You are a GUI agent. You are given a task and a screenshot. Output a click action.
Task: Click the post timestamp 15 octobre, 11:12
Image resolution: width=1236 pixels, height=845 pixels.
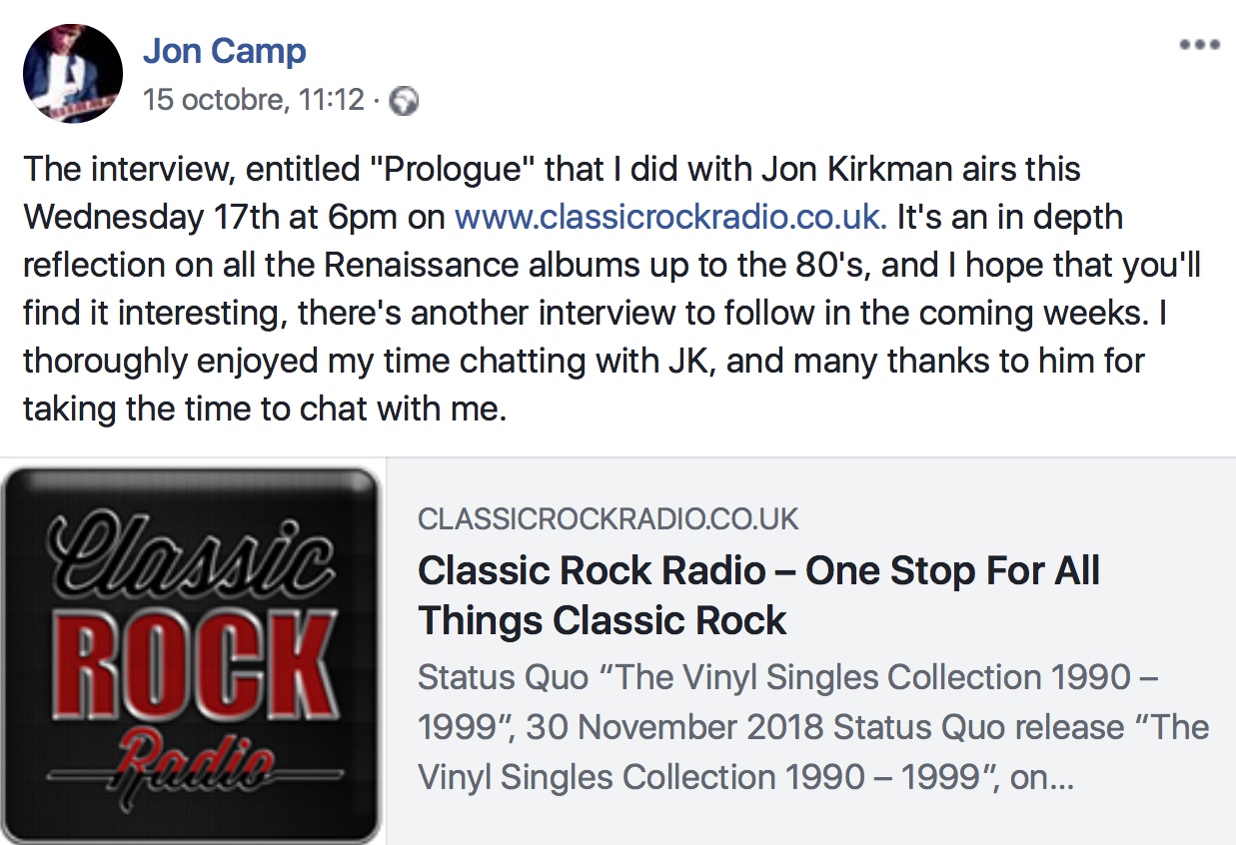pyautogui.click(x=254, y=100)
